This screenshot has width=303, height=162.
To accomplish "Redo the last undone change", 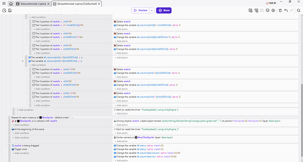I will (x=292, y=11).
